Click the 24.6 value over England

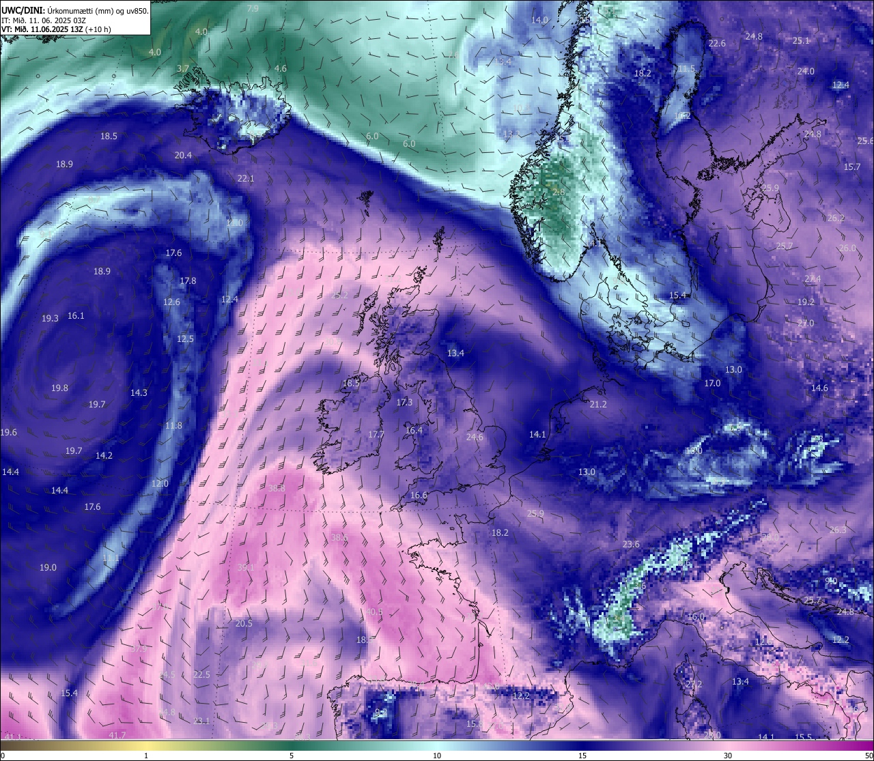[475, 437]
